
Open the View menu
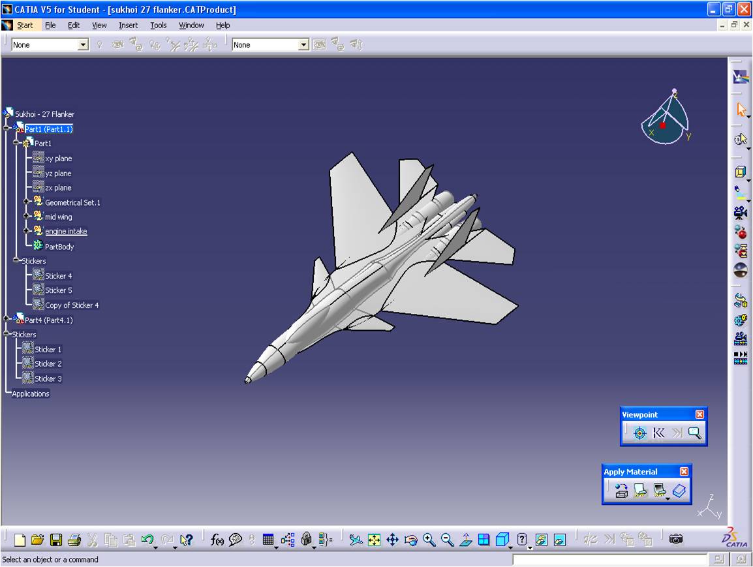pyautogui.click(x=99, y=25)
